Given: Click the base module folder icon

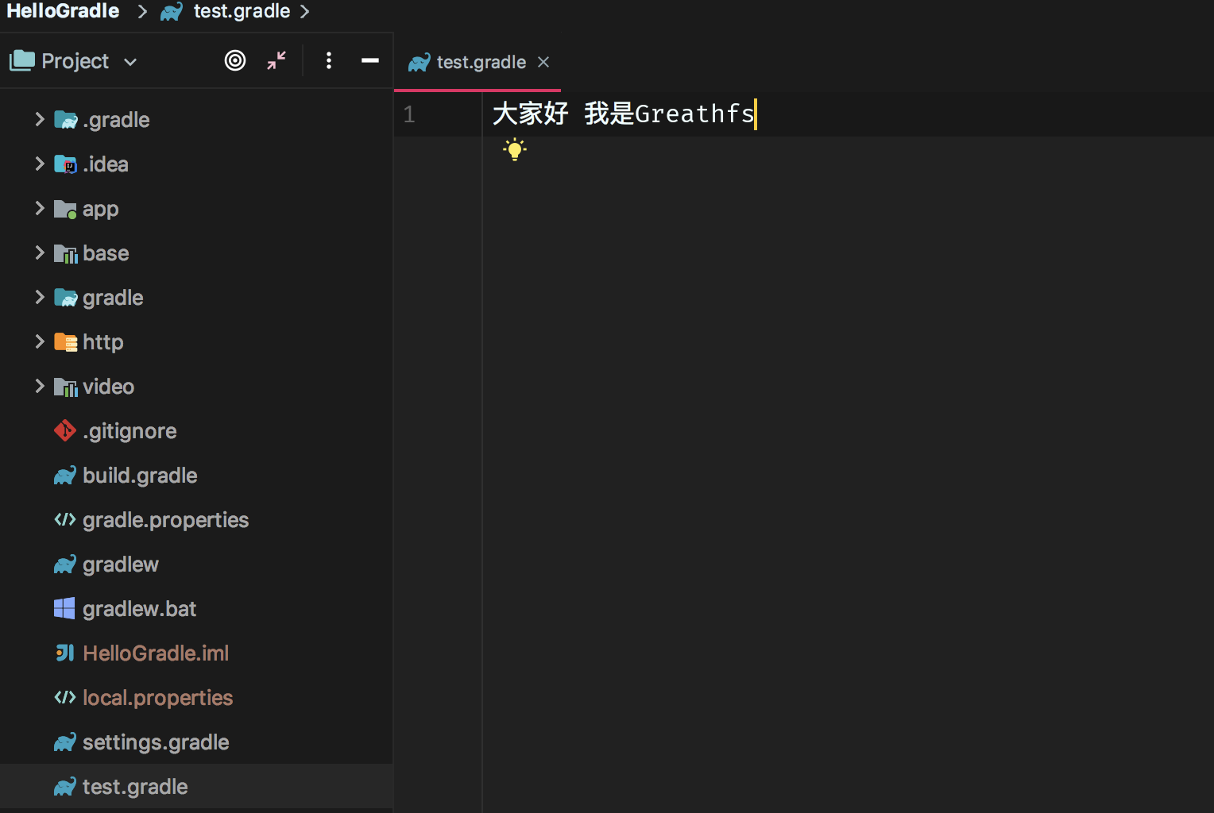Looking at the screenshot, I should coord(65,253).
